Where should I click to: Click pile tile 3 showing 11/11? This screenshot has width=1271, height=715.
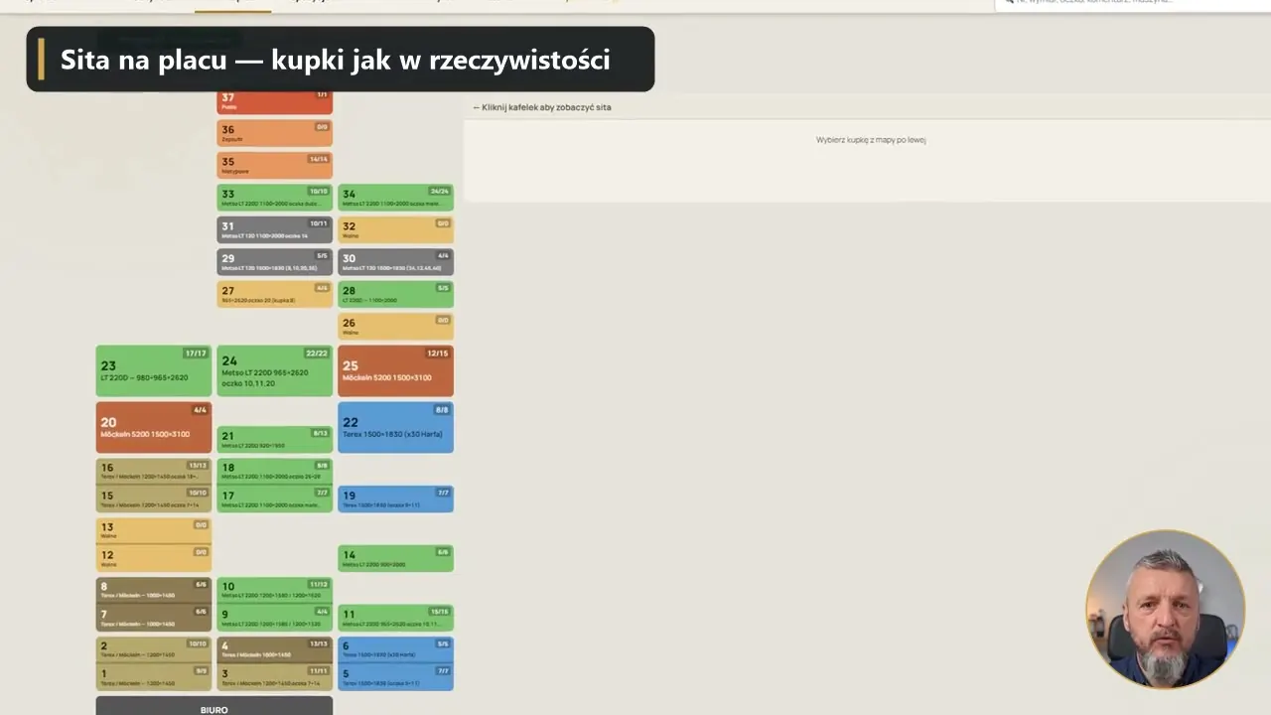(274, 677)
